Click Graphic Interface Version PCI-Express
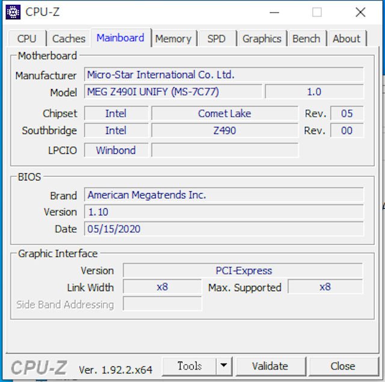The width and height of the screenshot is (385, 382). [x=243, y=270]
